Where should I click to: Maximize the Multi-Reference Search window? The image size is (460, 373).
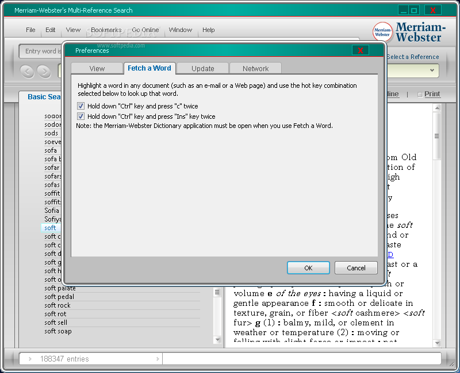tap(414, 10)
